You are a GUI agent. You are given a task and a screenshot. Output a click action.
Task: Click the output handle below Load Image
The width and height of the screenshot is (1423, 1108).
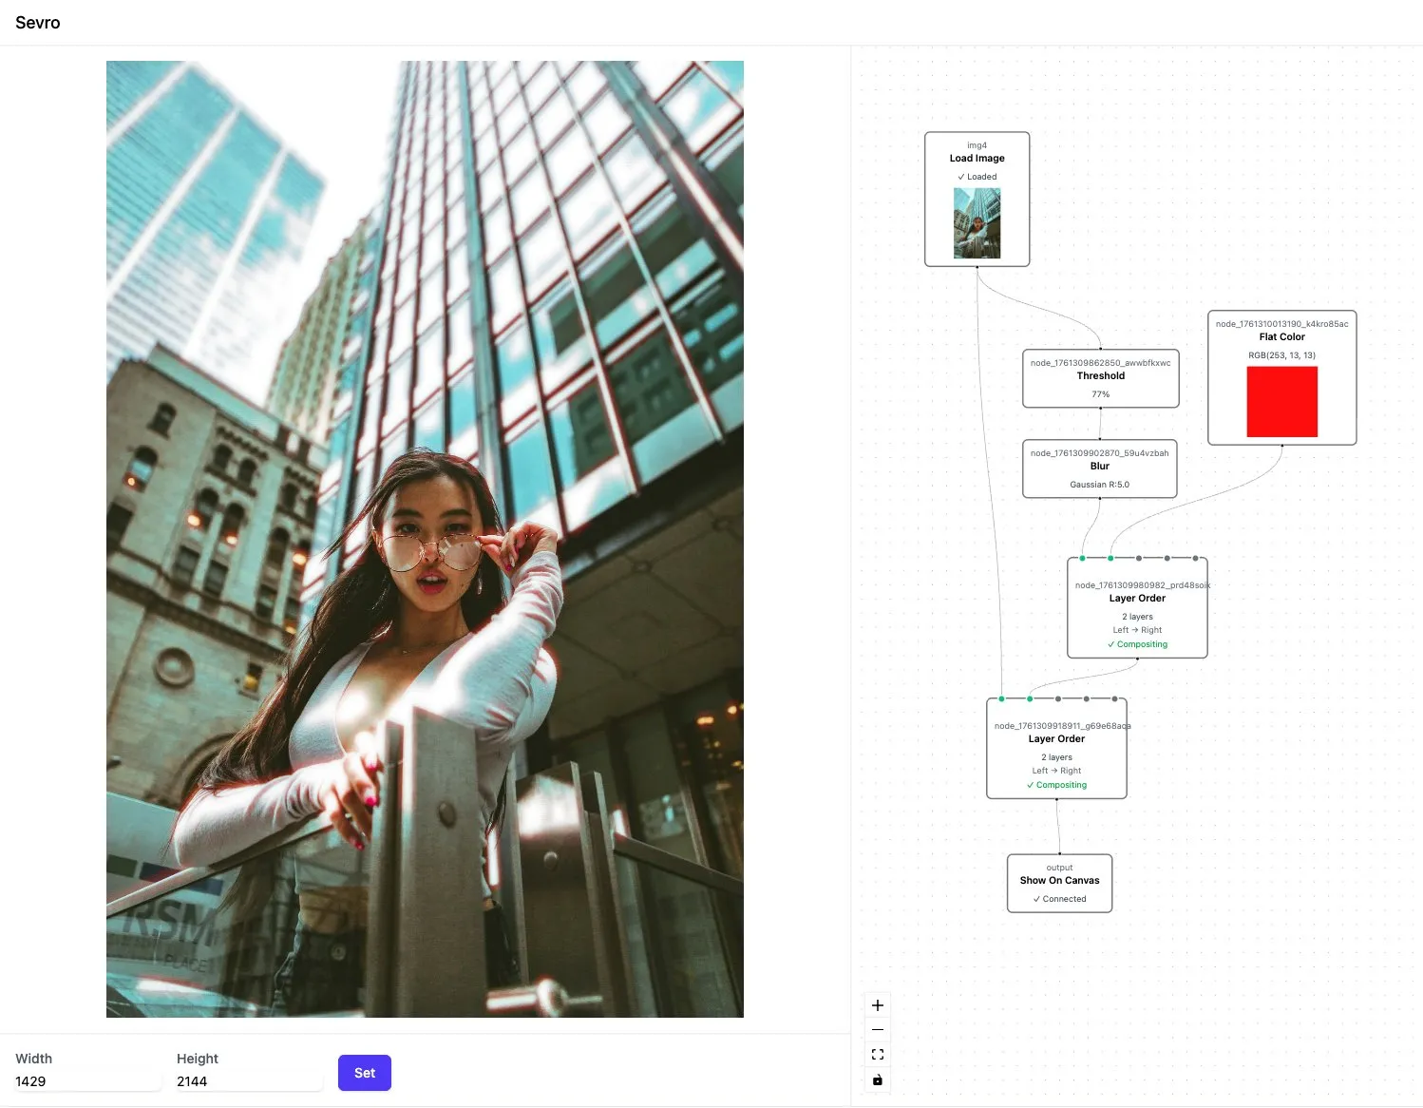point(977,267)
